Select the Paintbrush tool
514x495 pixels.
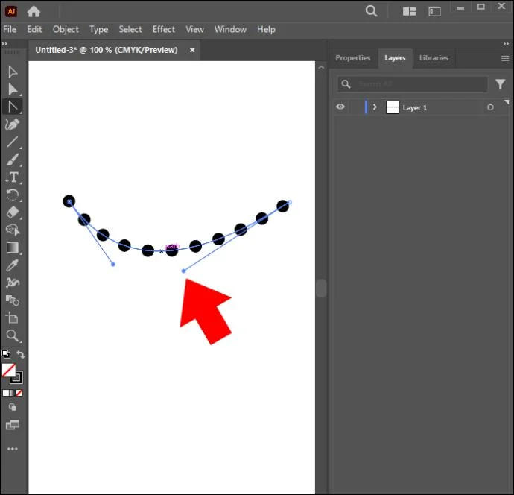13,160
